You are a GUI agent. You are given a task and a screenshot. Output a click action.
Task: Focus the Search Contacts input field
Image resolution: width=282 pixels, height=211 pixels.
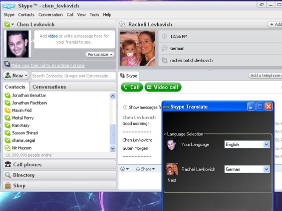[73, 76]
